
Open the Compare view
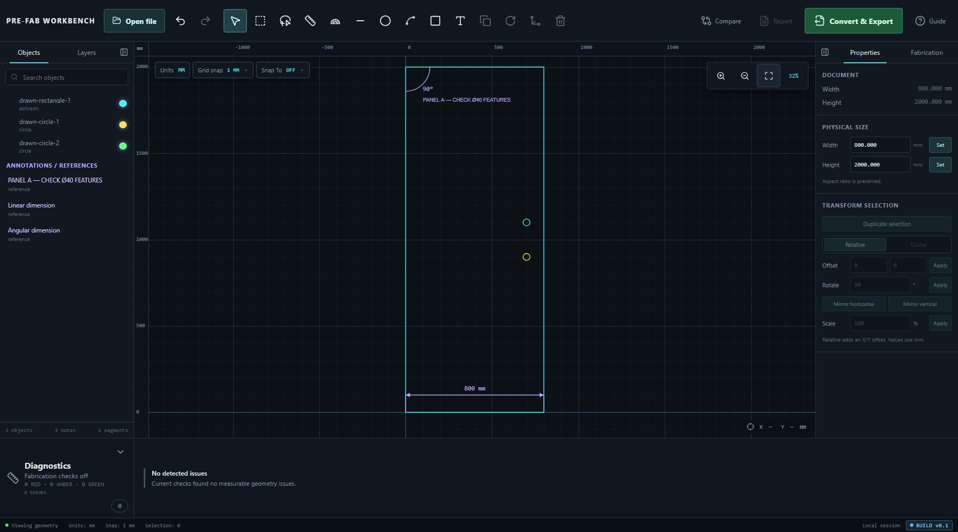[x=721, y=21]
